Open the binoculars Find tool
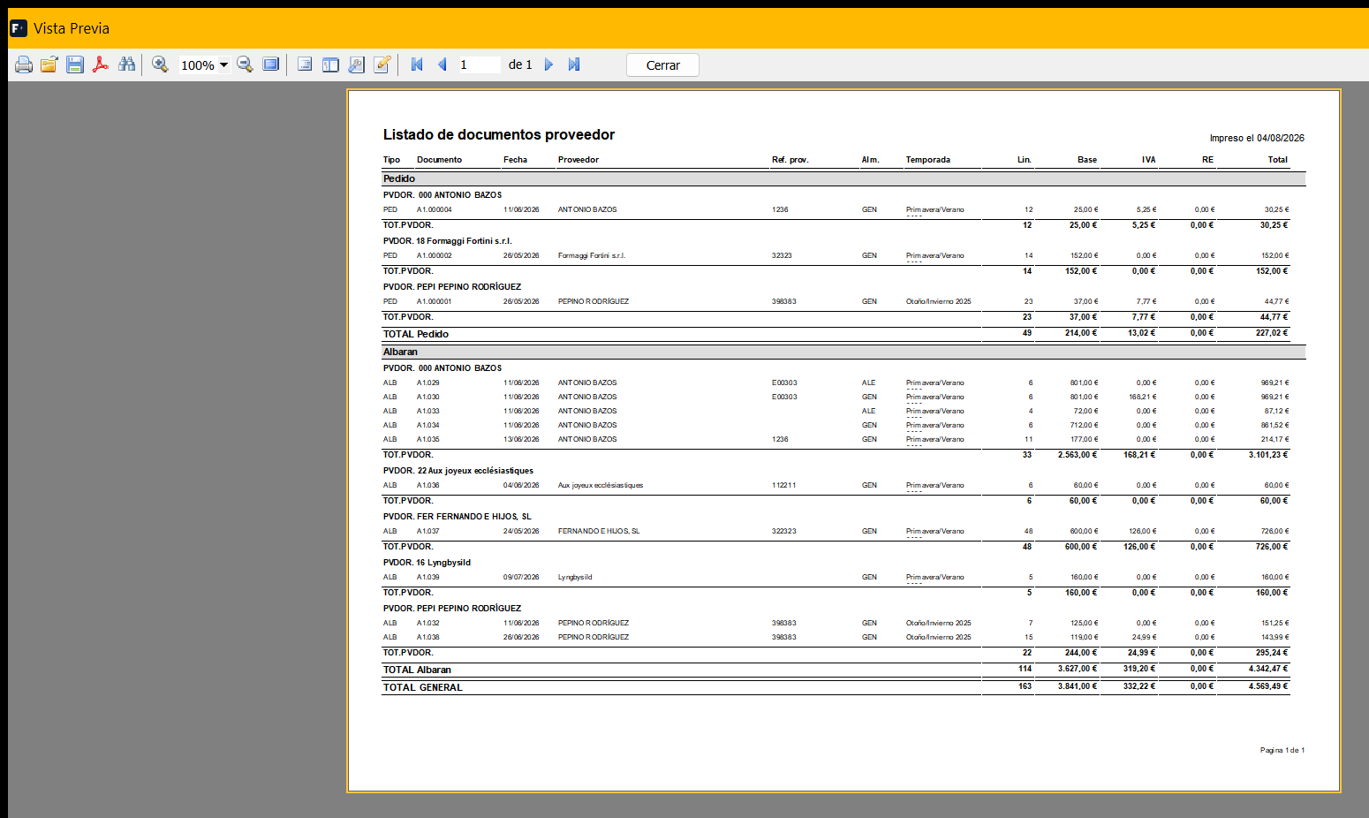 [127, 64]
